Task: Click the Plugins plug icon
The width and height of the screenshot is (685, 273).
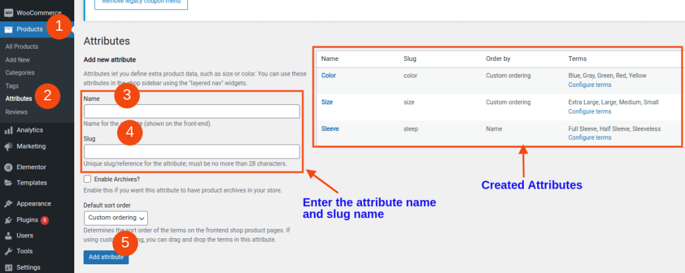Action: pyautogui.click(x=8, y=220)
